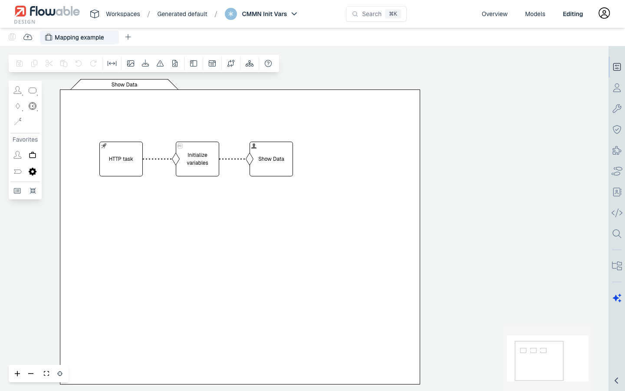Viewport: 625px width, 391px height.
Task: Click the export image icon in the toolbar
Action: coord(131,63)
